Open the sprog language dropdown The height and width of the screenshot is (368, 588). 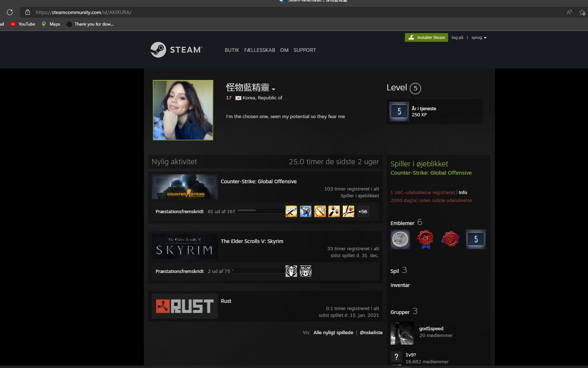[x=479, y=38]
